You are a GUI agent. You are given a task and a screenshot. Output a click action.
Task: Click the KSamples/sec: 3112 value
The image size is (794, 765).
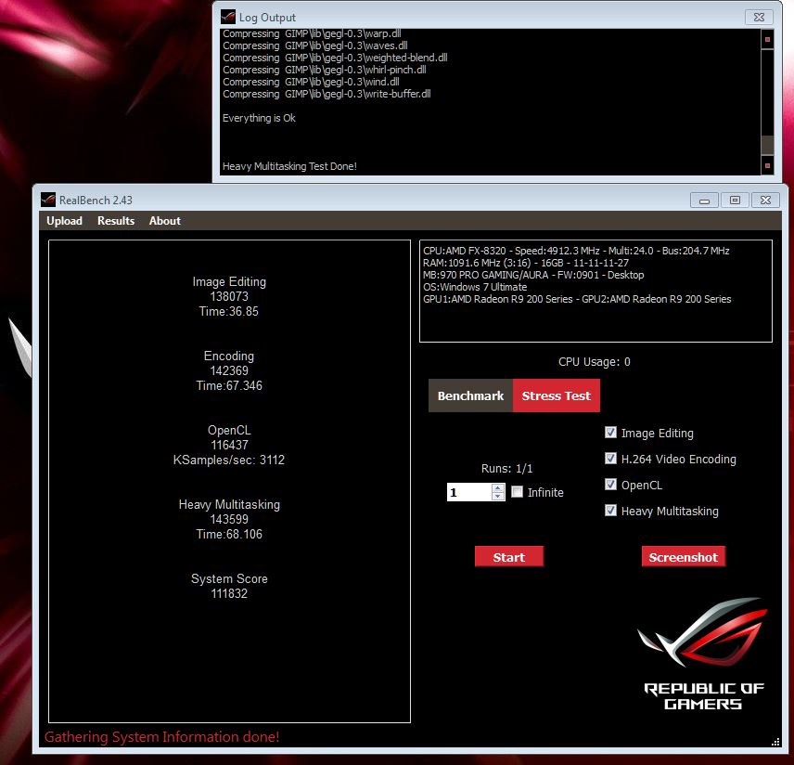point(229,460)
